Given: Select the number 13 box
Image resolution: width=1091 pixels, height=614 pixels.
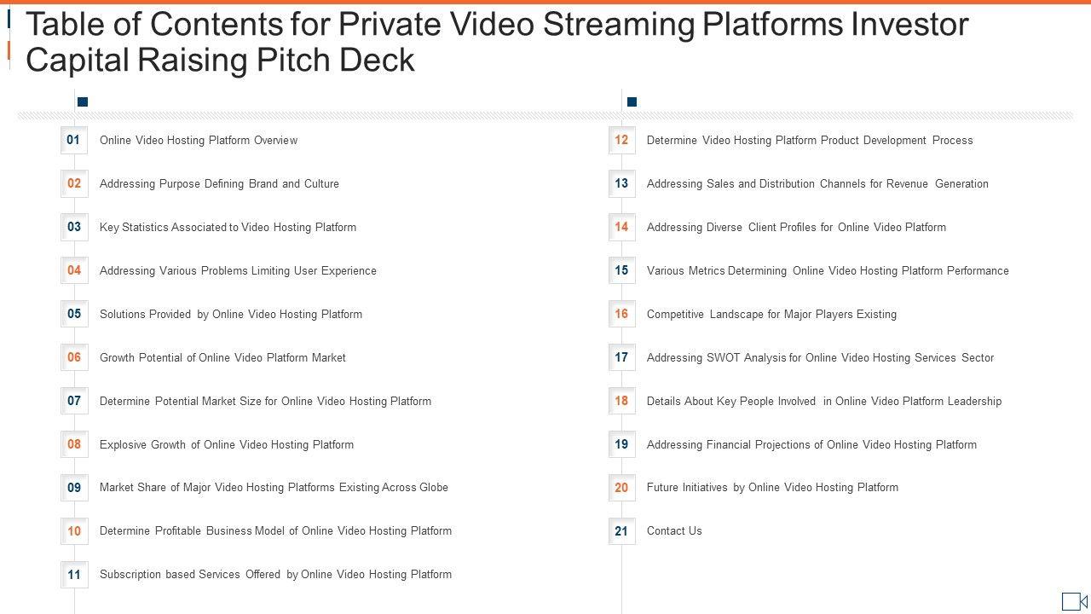Looking at the screenshot, I should pyautogui.click(x=621, y=183).
